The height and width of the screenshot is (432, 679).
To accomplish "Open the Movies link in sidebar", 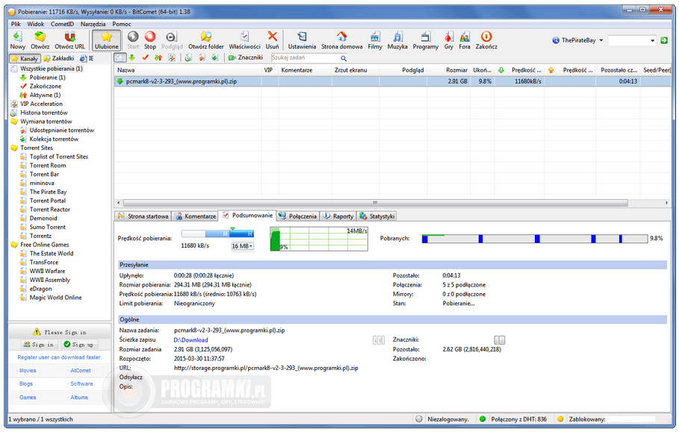I will click(x=28, y=371).
